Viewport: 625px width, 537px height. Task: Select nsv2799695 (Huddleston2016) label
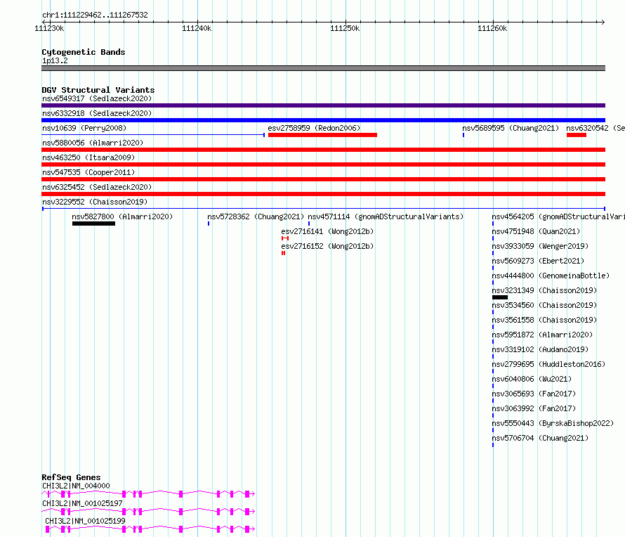click(x=548, y=364)
